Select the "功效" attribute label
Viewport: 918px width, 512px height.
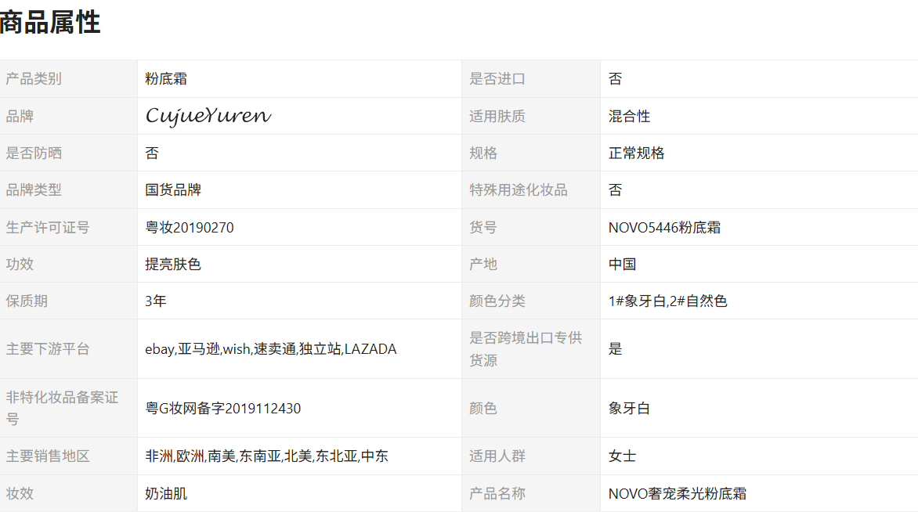20,265
